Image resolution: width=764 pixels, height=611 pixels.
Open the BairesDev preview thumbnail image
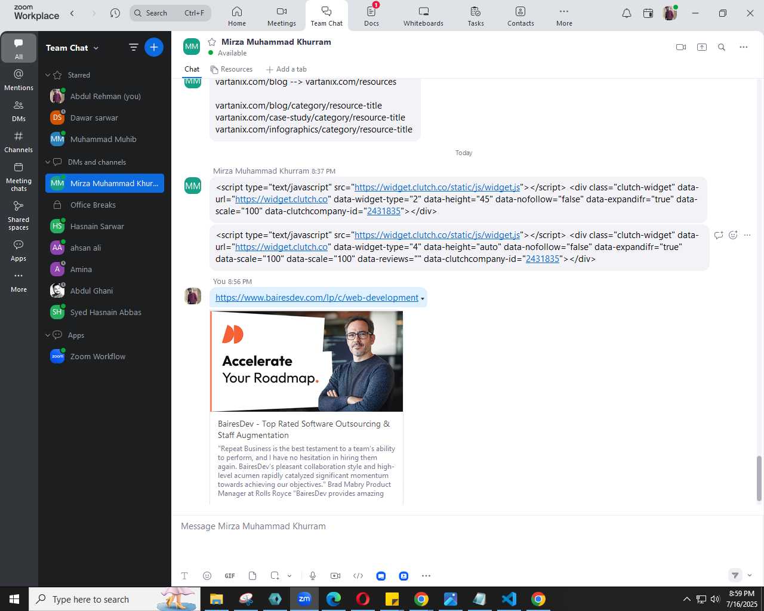307,362
